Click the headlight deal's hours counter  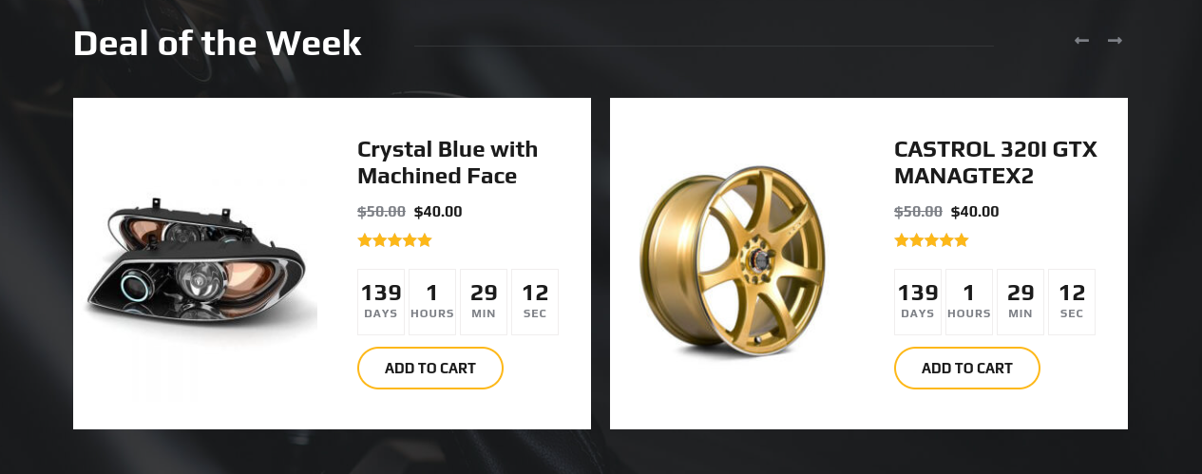tap(432, 302)
